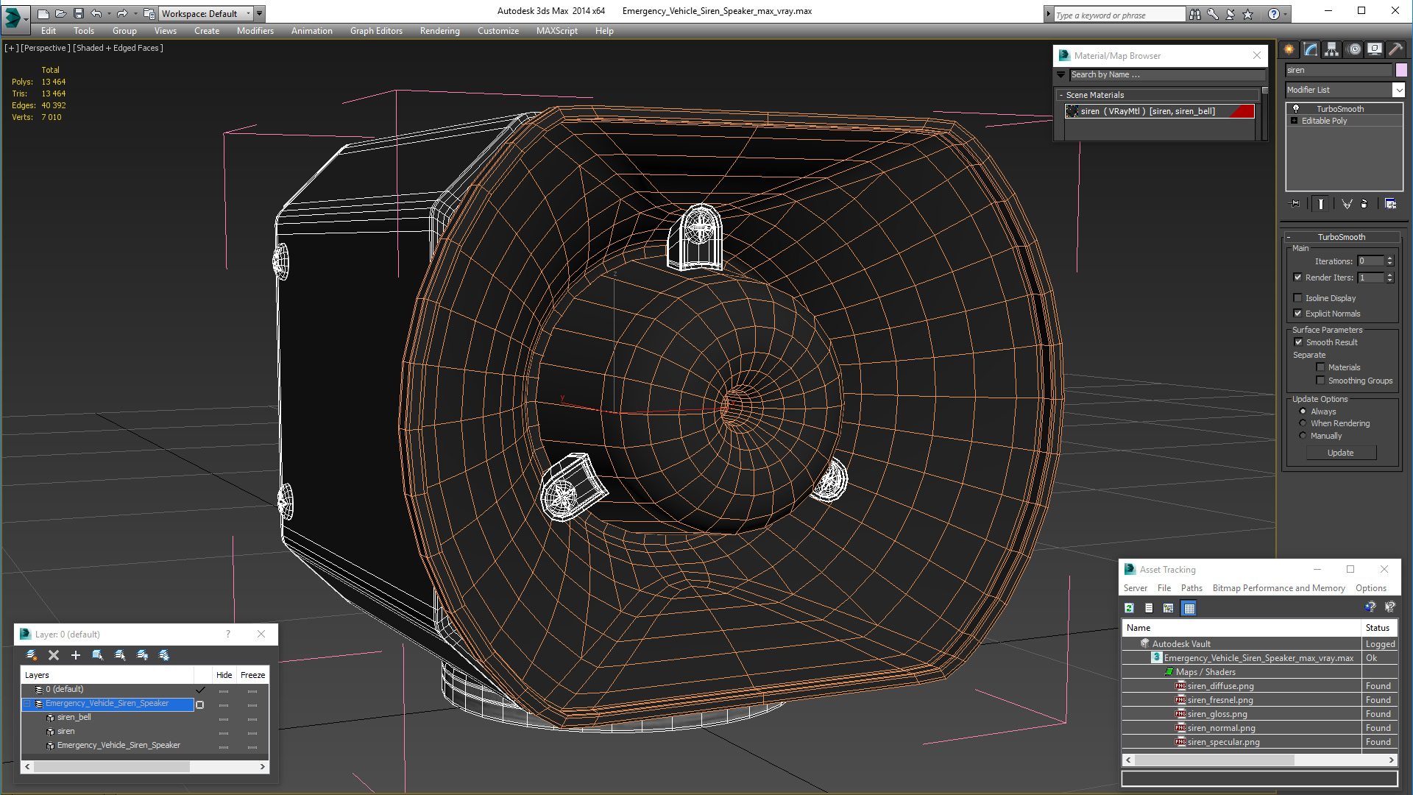Open the Help question mark icon
Image resolution: width=1413 pixels, height=795 pixels.
tap(1274, 14)
